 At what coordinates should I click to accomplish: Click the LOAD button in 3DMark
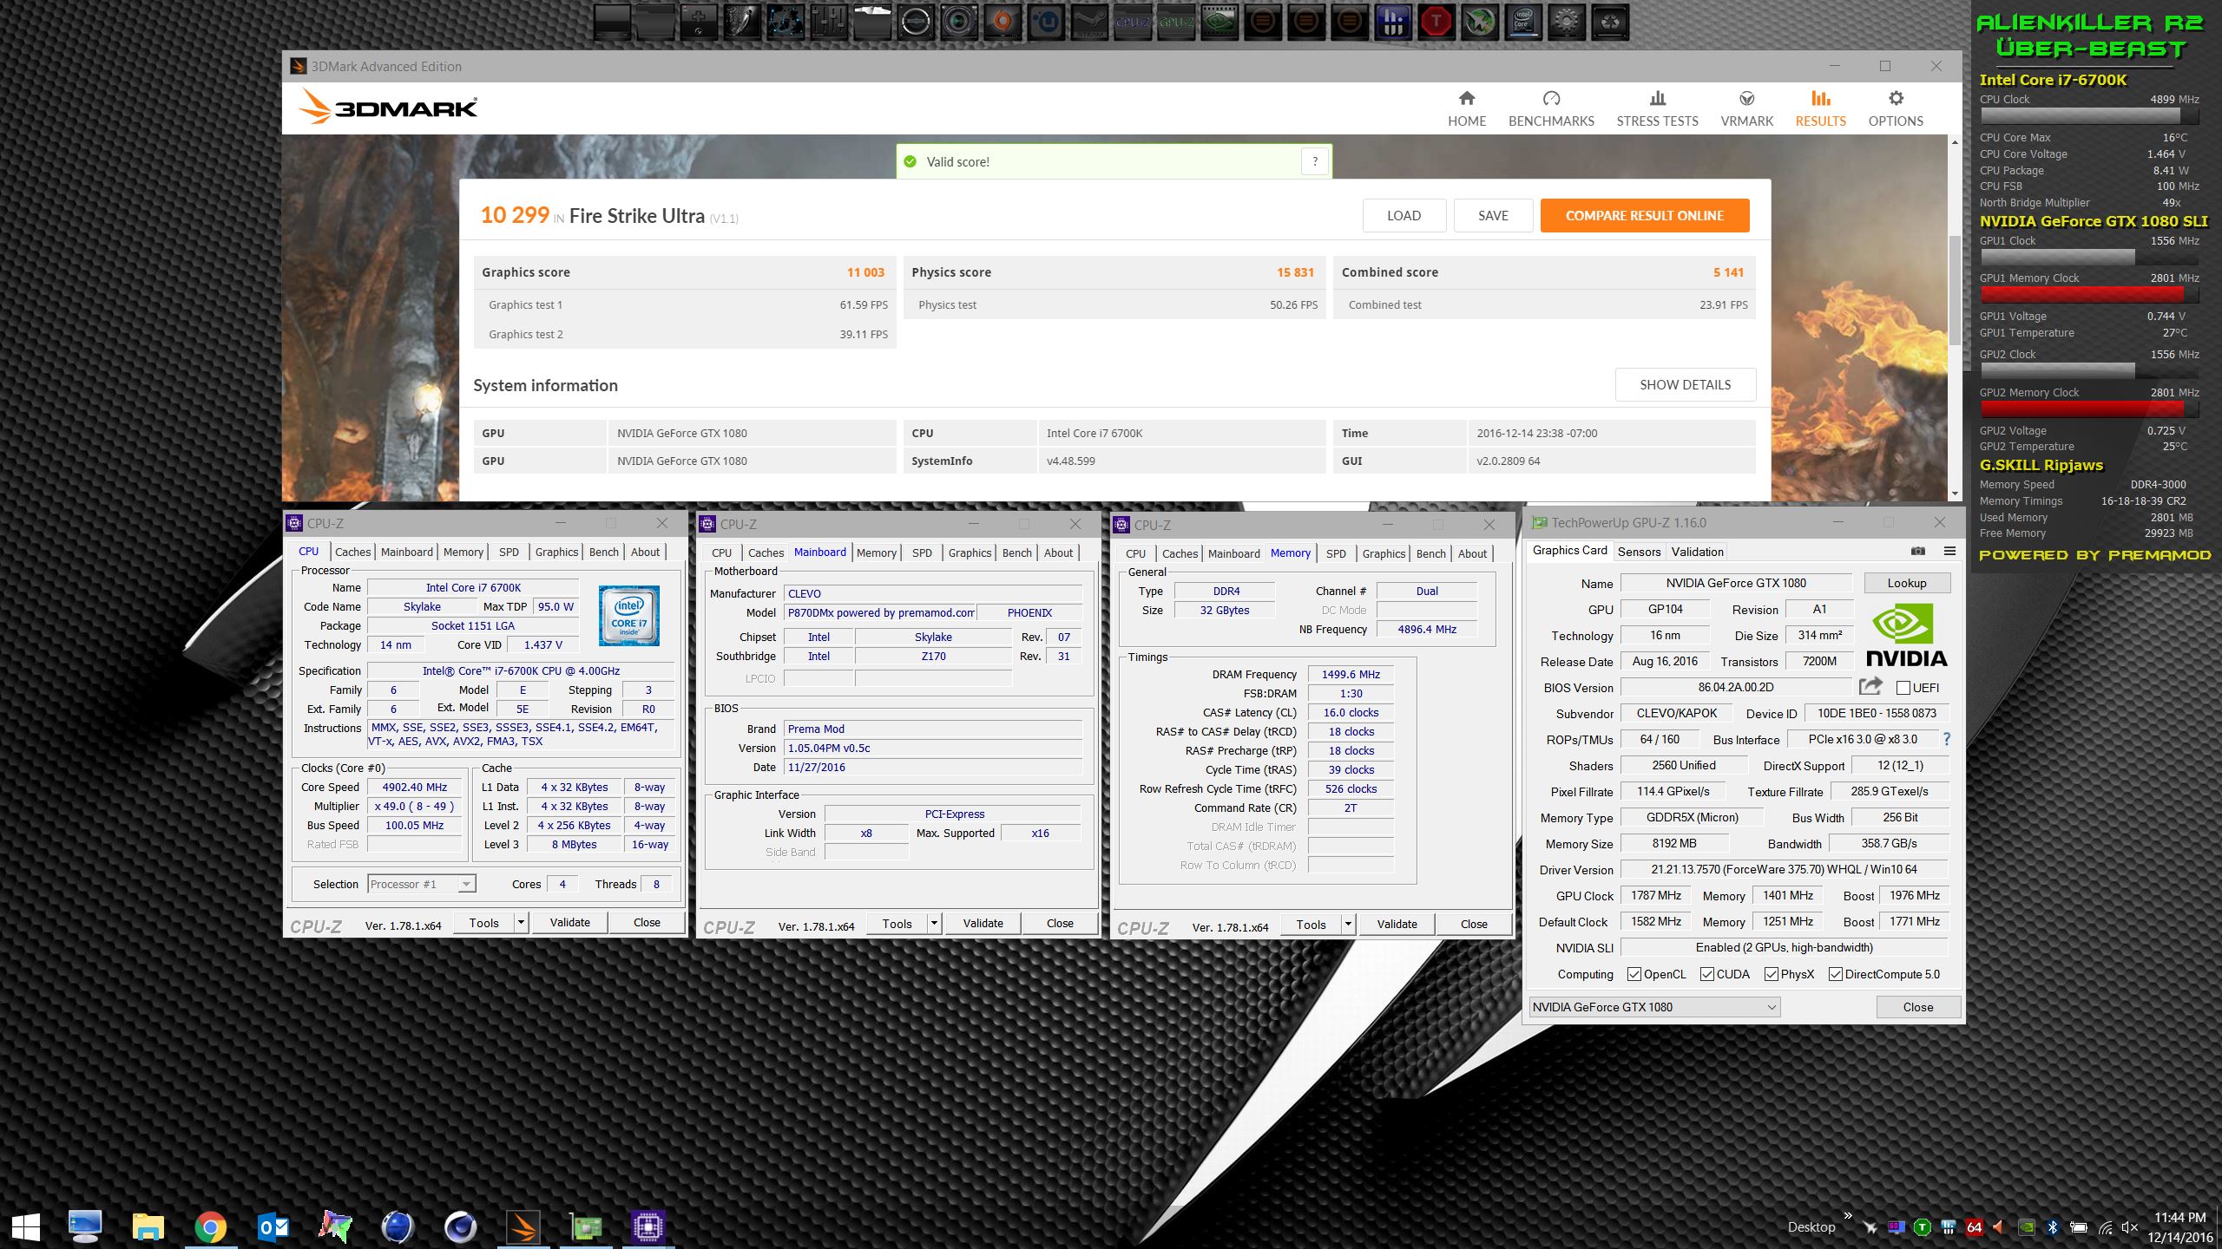click(1404, 215)
